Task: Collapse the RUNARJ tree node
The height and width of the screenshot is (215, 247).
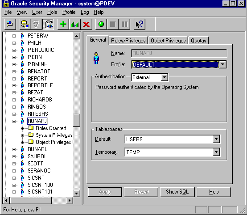Action: coord(14,121)
